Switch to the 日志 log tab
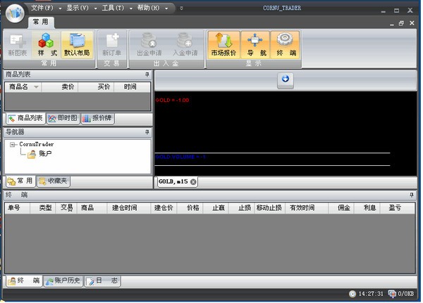The image size is (423, 303). click(x=102, y=281)
